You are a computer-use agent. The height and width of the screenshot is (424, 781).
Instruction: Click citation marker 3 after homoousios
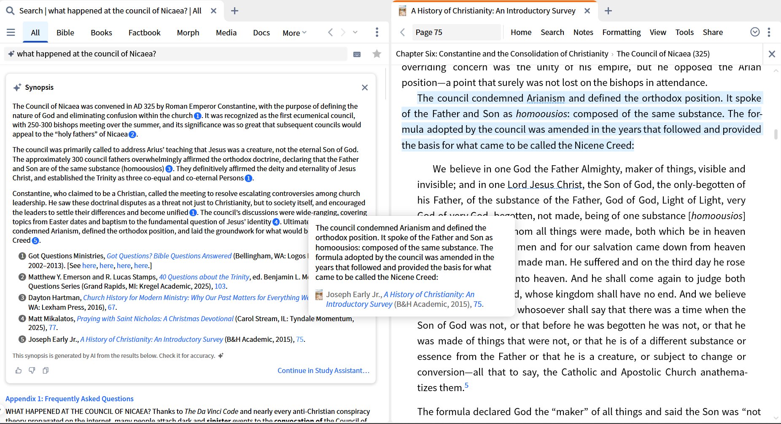point(169,169)
